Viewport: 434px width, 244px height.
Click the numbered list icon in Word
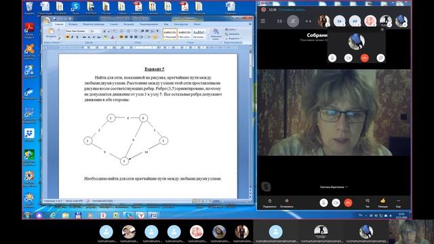[x=128, y=31]
